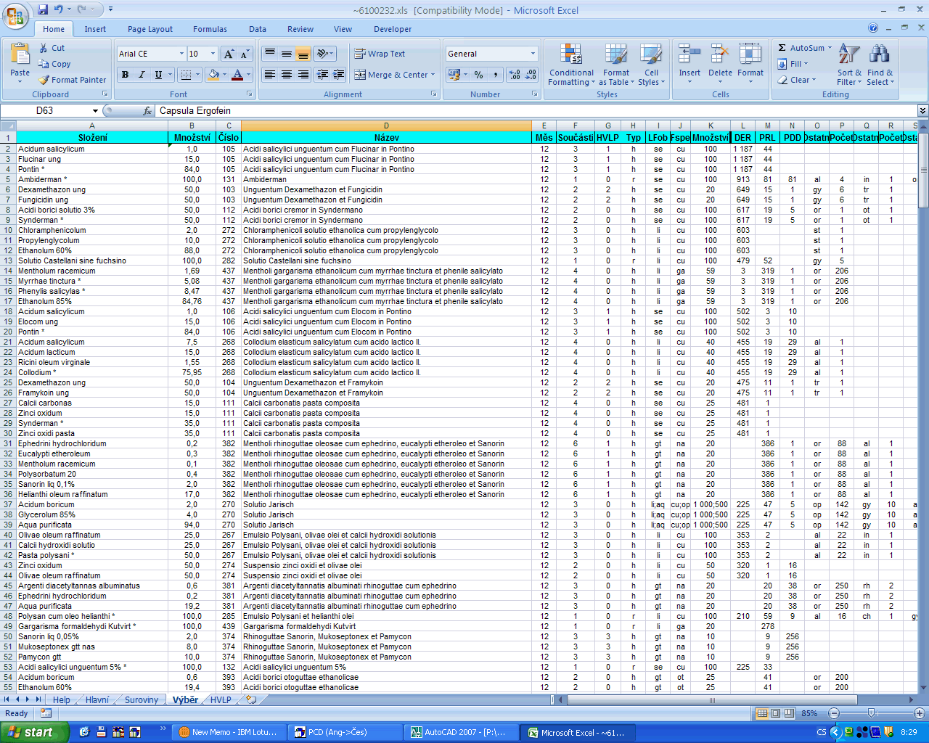Toggle Bold formatting
Screen dimensions: 929x743
(126, 75)
